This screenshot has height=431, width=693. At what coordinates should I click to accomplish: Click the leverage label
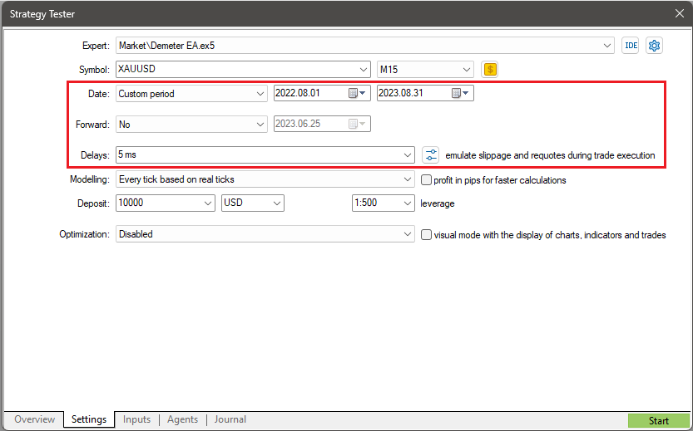tap(438, 203)
